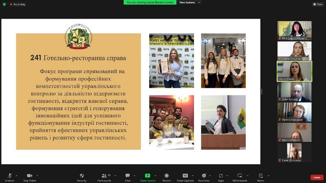Open the View layout button
The height and width of the screenshot is (183, 326).
point(318,4)
